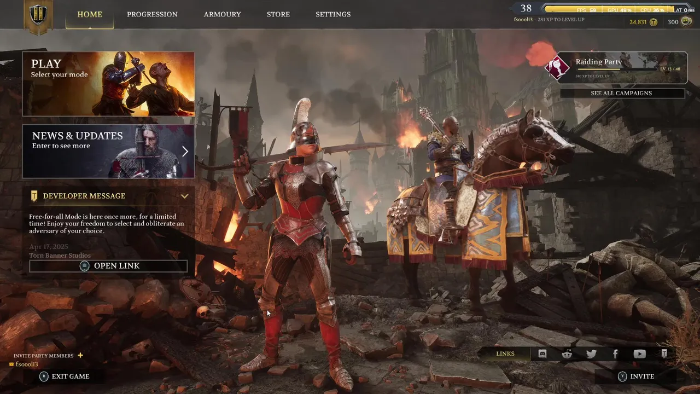Screen dimensions: 700x394
Task: Open the Twitter link icon
Action: (x=591, y=354)
